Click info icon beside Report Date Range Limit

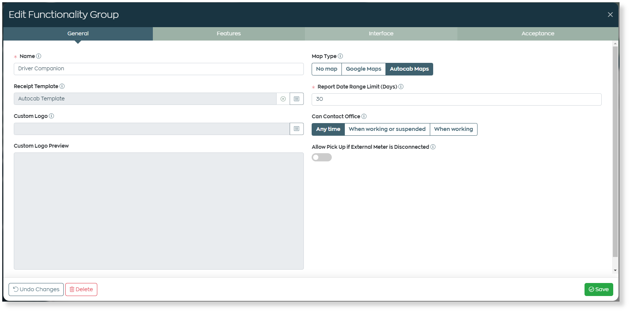[401, 87]
